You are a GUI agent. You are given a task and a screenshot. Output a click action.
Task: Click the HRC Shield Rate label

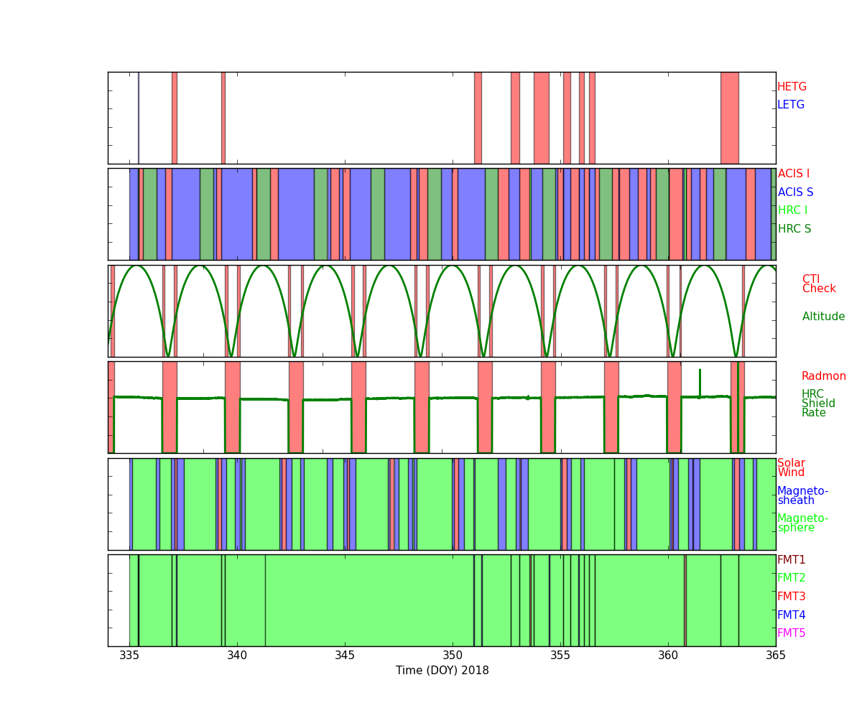(813, 404)
